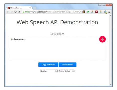Close the Chrome Browser tab
This screenshot has height=90, width=117.
(30, 8)
